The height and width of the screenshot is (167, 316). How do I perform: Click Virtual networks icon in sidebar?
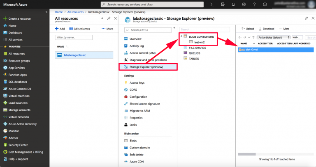point(5,117)
